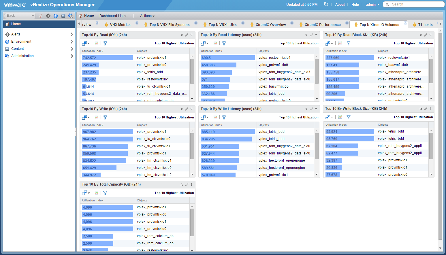Image resolution: width=446 pixels, height=255 pixels.
Task: Click the refresh icon next to update time
Action: coord(326,4)
